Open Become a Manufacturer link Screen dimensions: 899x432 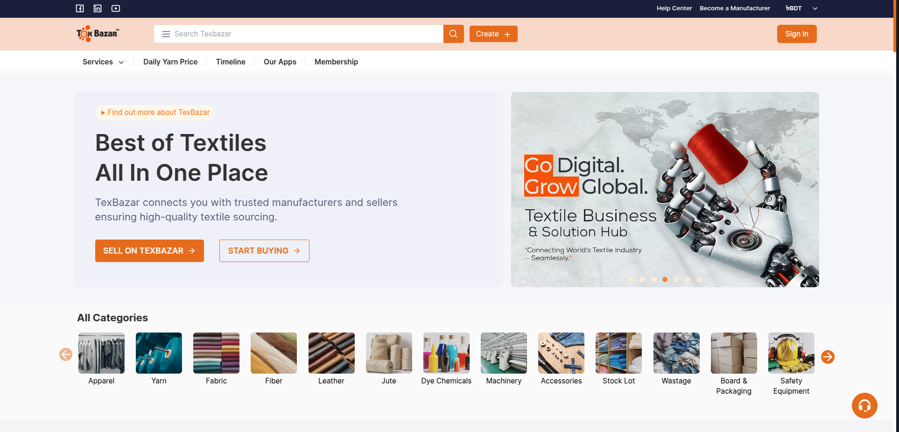735,8
